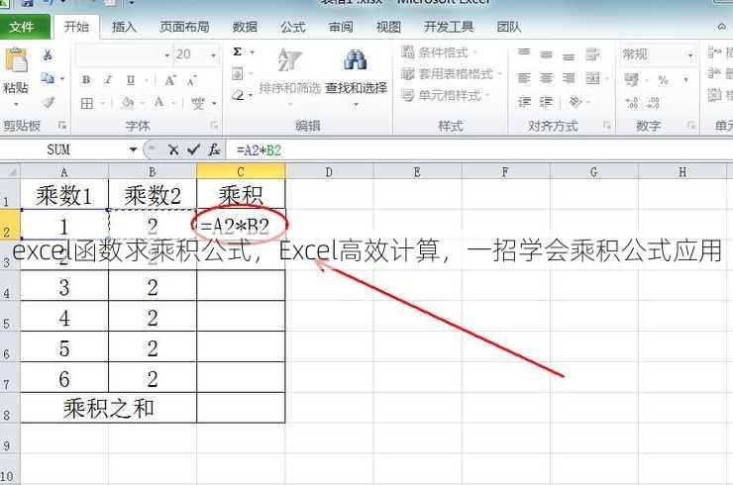Click the formula bar showing =A2*B2
This screenshot has width=733, height=485.
(479, 150)
